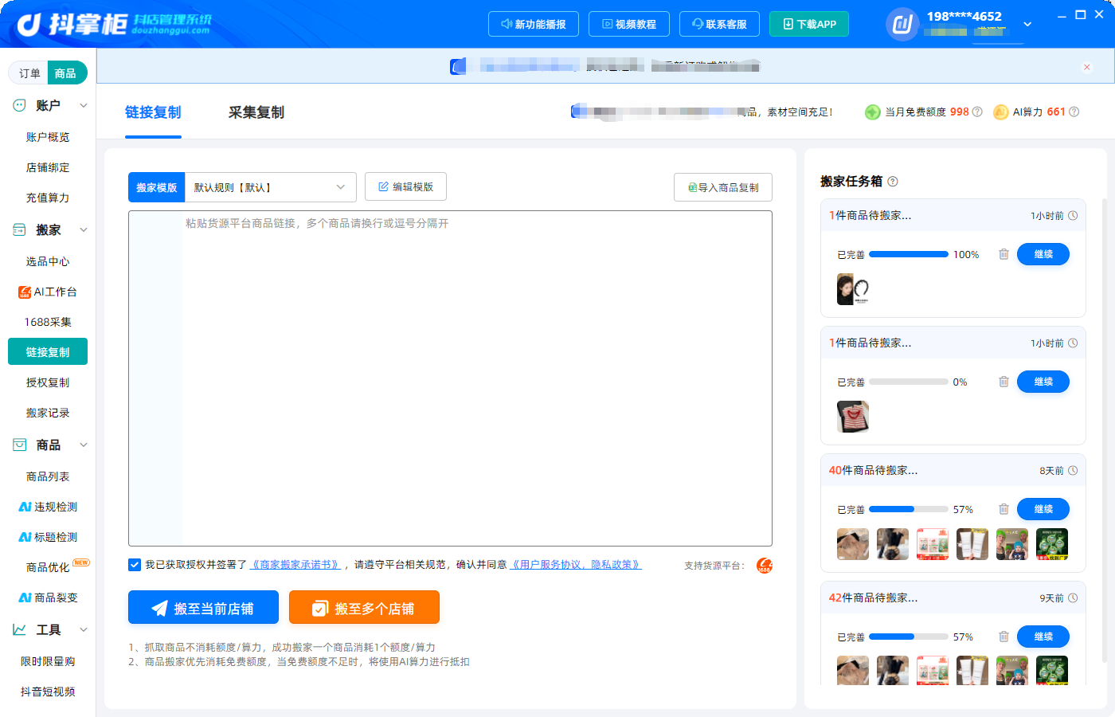This screenshot has width=1115, height=717.
Task: Collapse the 账户 sidebar section
Action: coord(83,106)
